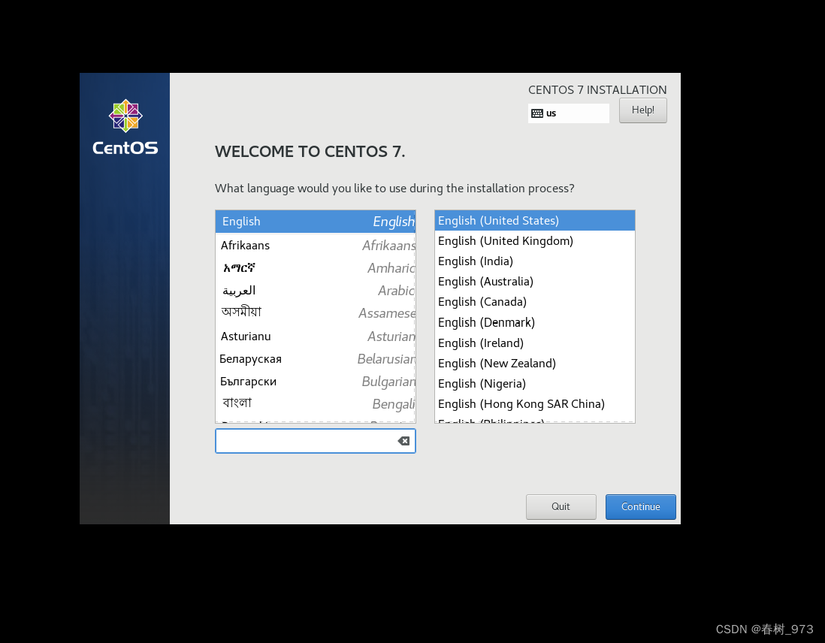Click the clear-text icon in search box
This screenshot has width=825, height=643.
403,441
